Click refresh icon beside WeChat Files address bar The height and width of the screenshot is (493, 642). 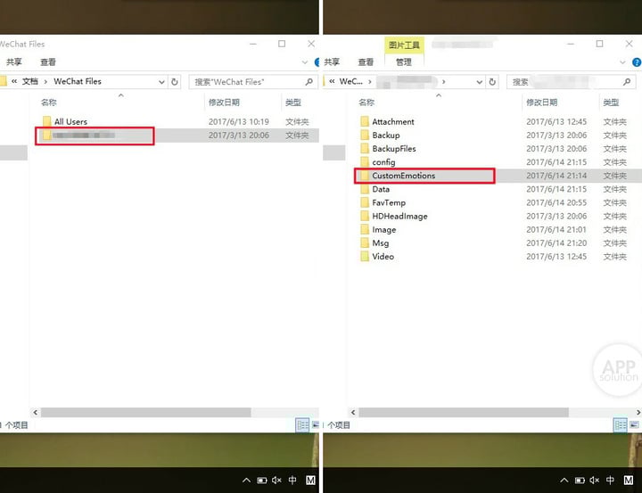(x=175, y=81)
